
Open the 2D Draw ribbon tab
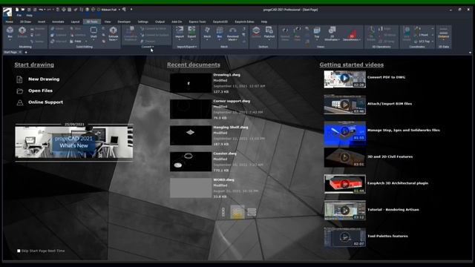pos(25,22)
